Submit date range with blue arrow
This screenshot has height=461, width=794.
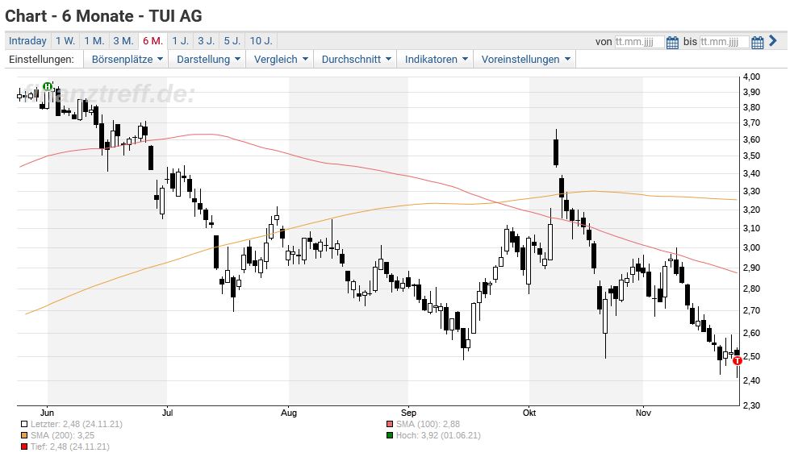(x=773, y=41)
